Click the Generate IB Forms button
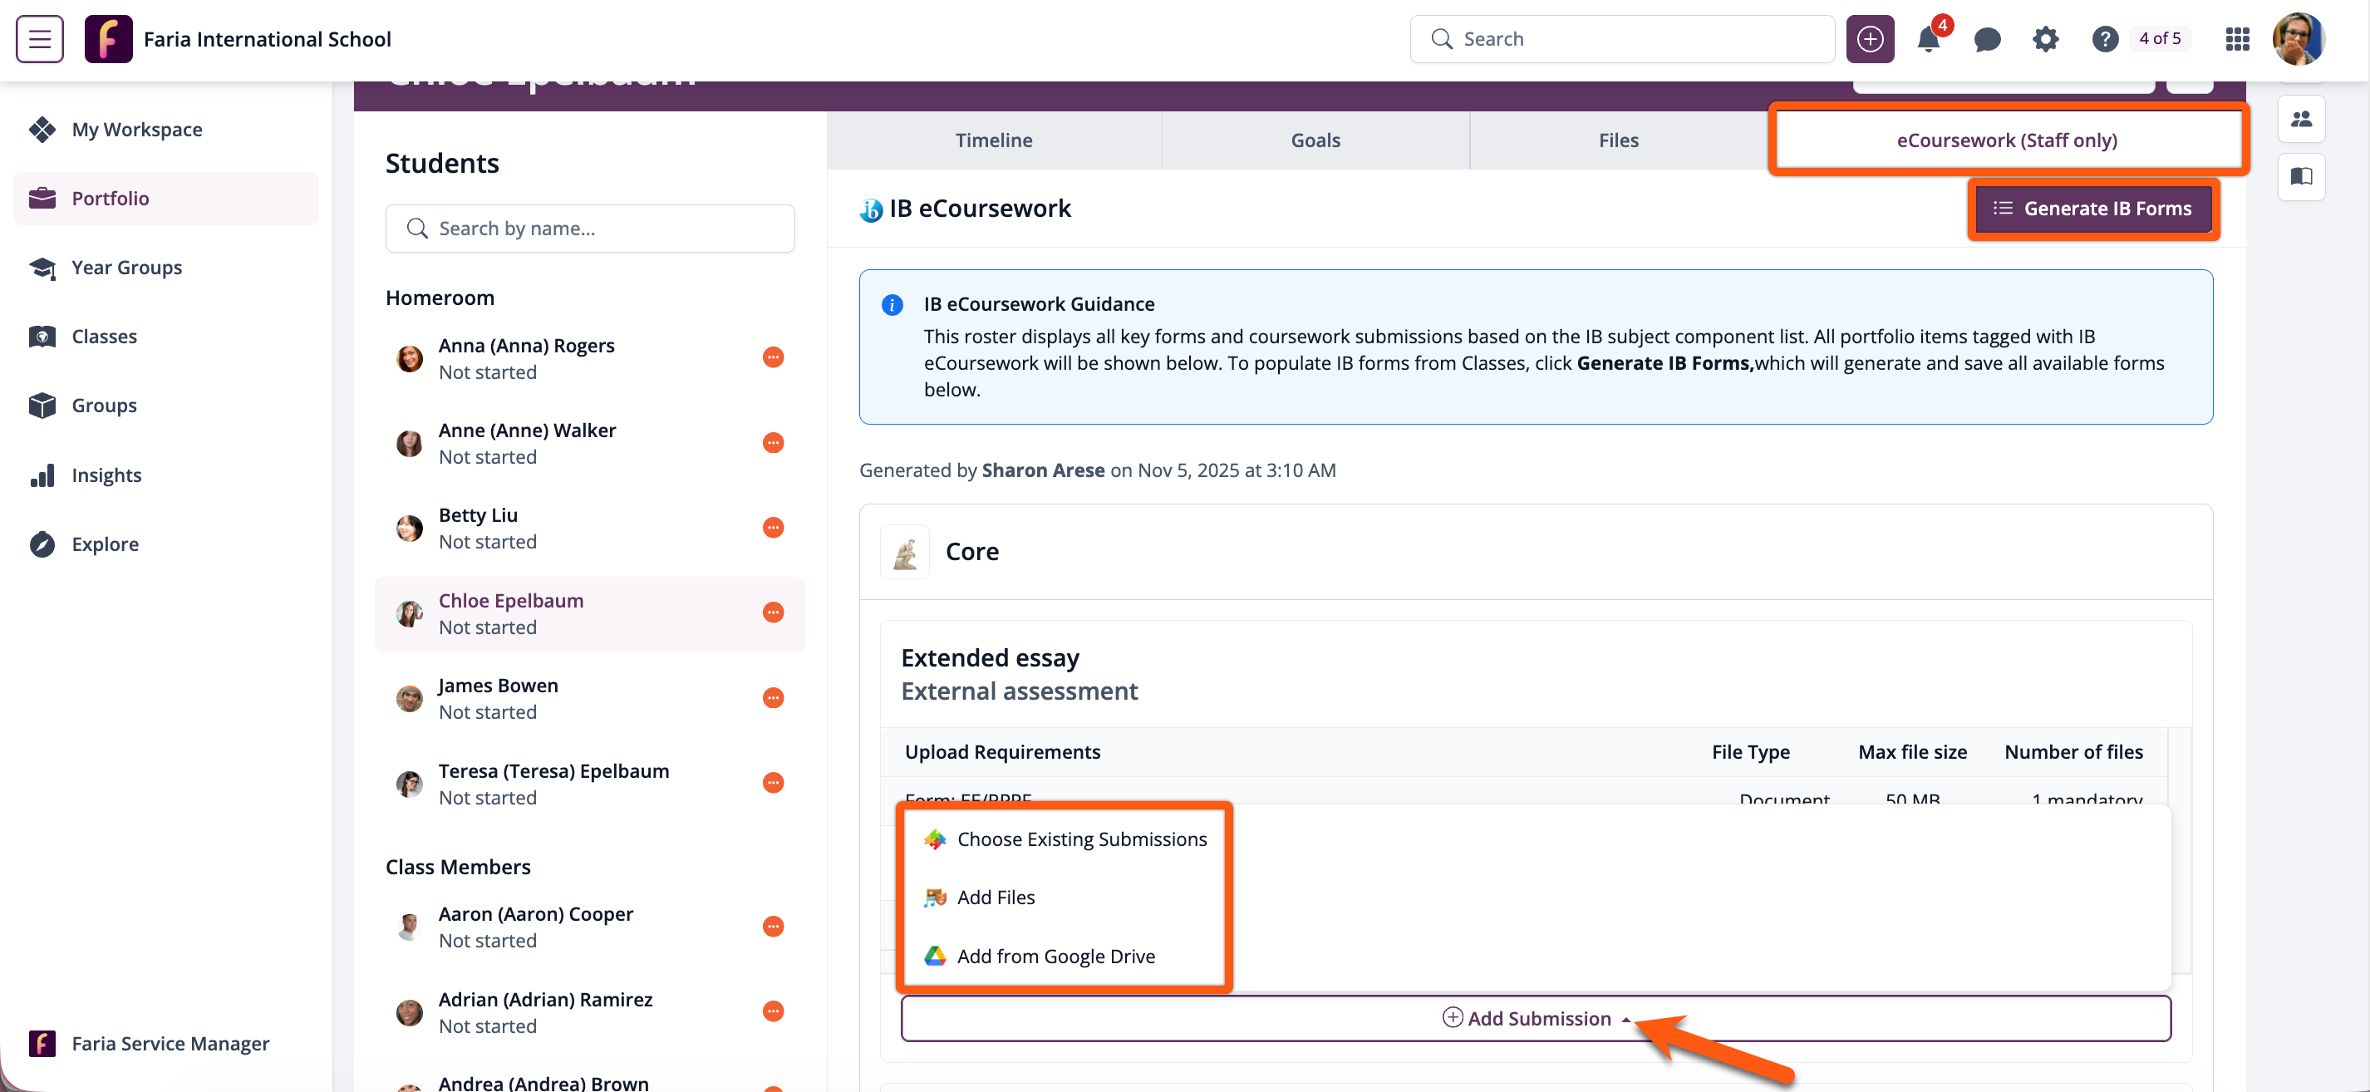 click(x=2092, y=209)
